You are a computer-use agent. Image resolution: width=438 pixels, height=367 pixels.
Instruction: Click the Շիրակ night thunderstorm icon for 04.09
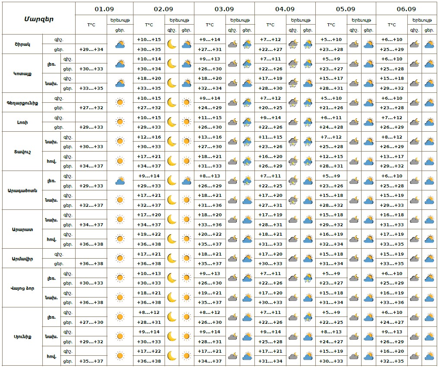[293, 44]
